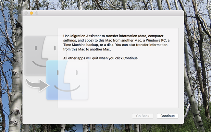The height and width of the screenshot is (132, 211).
Task: Minimize window with the yellow button
Action: (31, 13)
